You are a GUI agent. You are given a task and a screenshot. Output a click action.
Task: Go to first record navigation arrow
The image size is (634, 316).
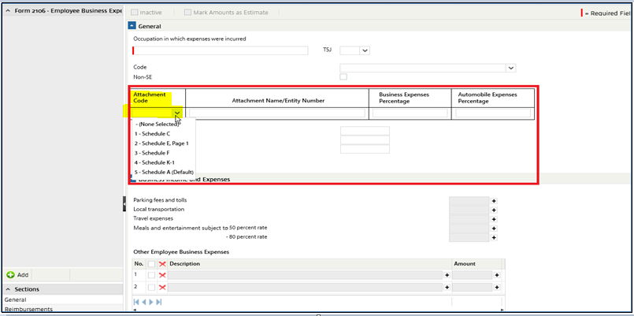pyautogui.click(x=136, y=302)
